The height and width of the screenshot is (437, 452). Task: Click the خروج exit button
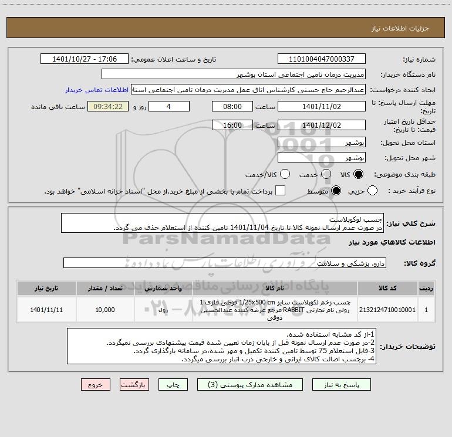click(x=96, y=385)
